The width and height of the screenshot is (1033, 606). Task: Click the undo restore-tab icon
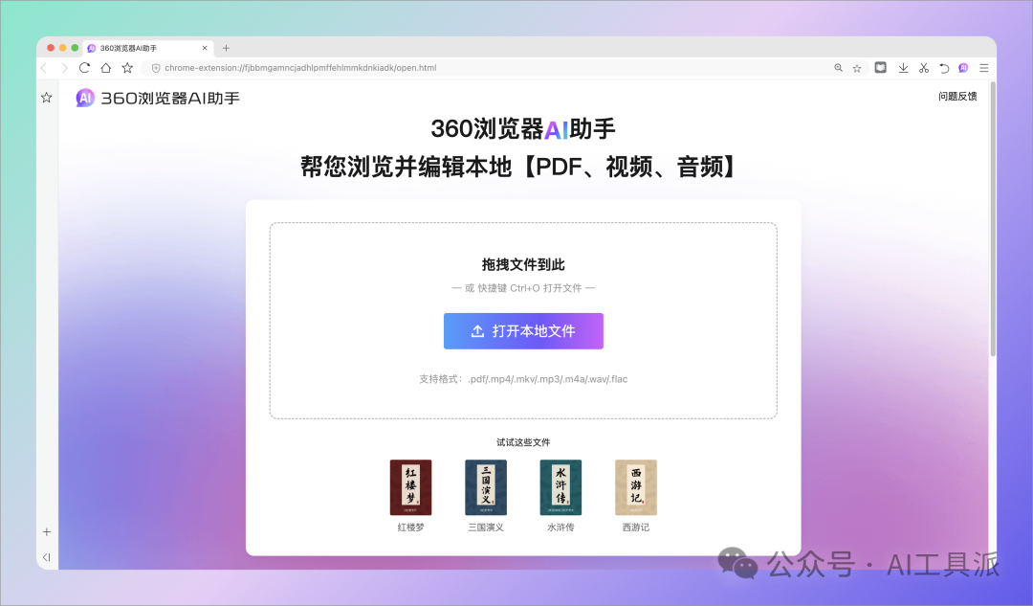point(943,68)
